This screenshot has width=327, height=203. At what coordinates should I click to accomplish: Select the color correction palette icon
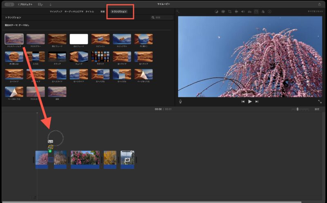[x=223, y=11]
